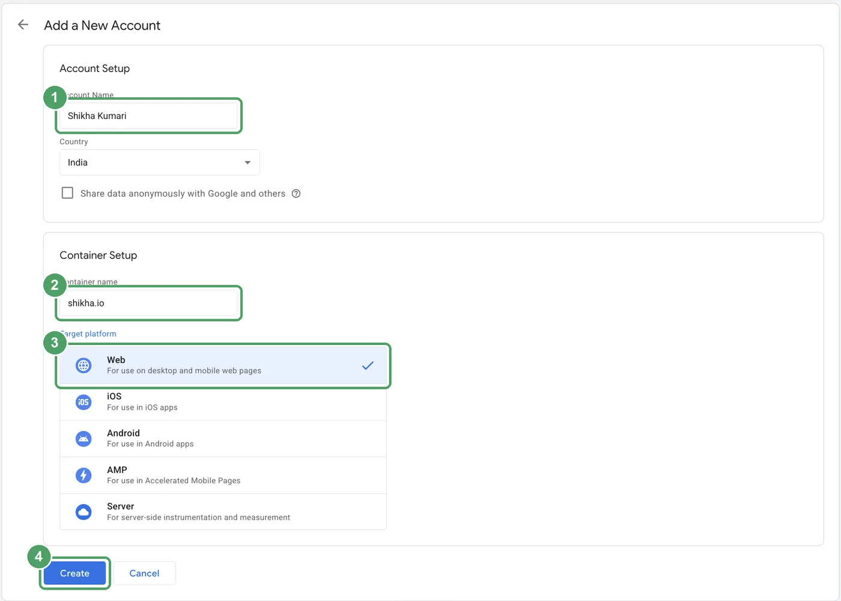841x601 pixels.
Task: Select the "Server" platform title
Action: [x=121, y=507]
